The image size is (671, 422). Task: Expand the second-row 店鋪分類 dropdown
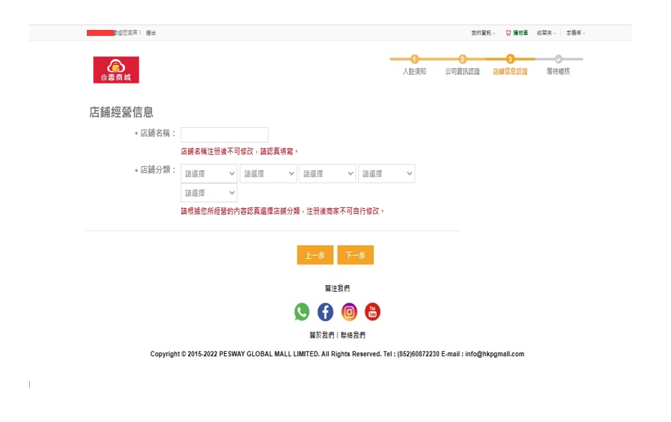click(x=209, y=193)
